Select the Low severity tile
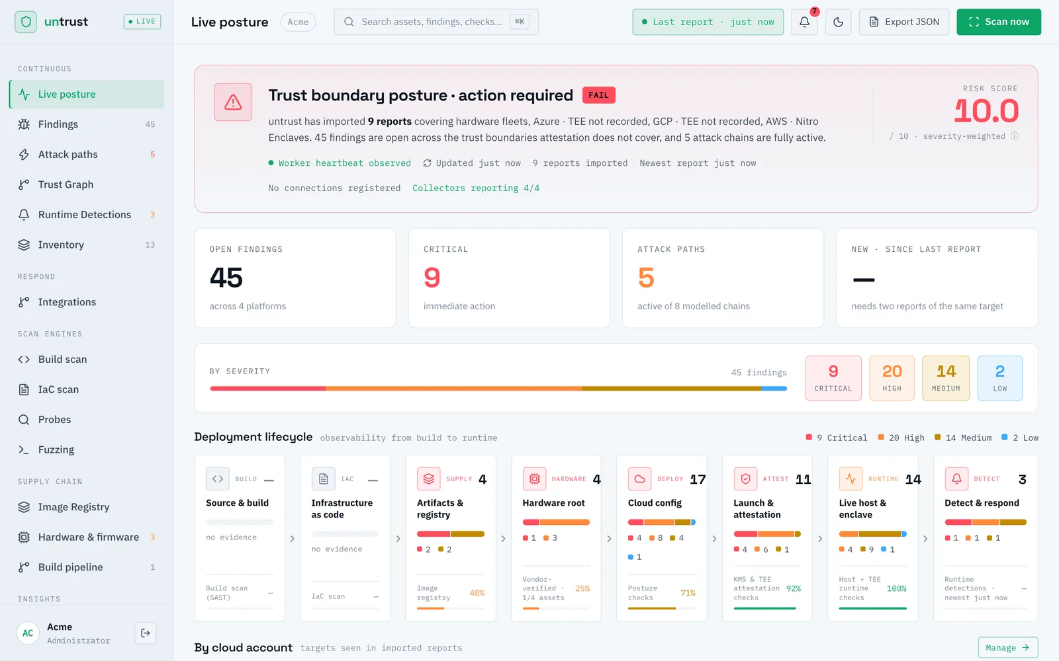This screenshot has width=1059, height=661. tap(1000, 378)
